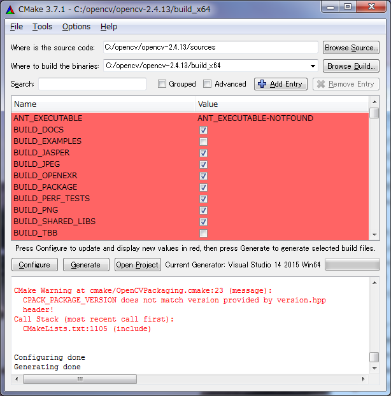Click the 'Generating done' log line
The image size is (391, 396).
(47, 367)
